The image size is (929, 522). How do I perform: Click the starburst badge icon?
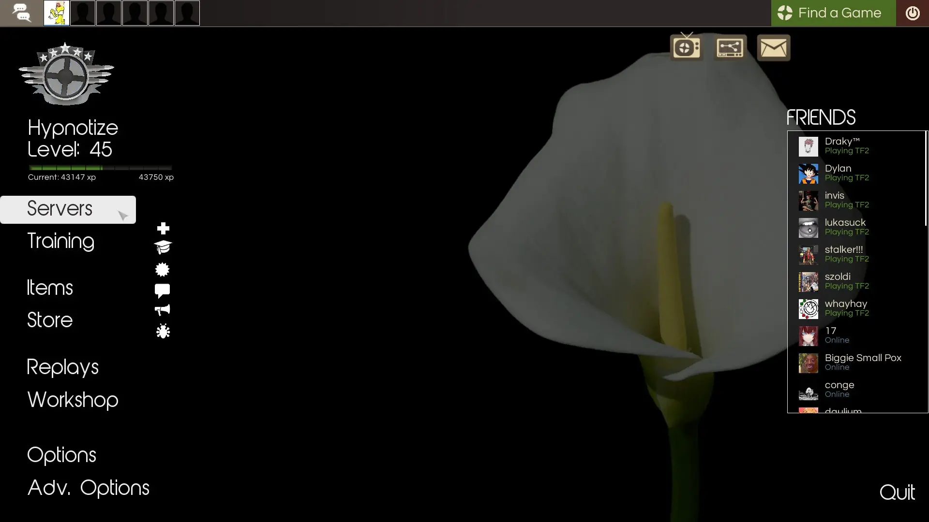tap(162, 269)
